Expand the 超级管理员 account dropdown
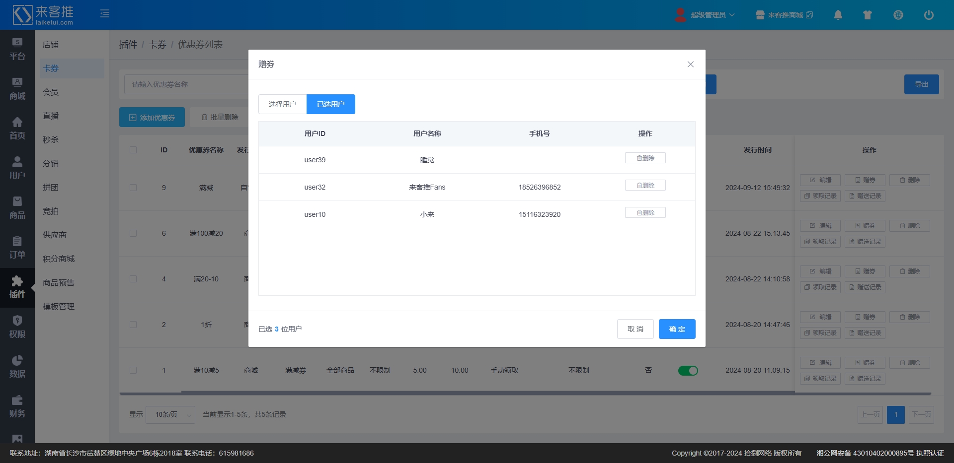The width and height of the screenshot is (954, 463). [706, 15]
